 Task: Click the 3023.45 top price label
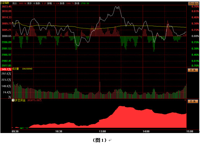point(6,6)
